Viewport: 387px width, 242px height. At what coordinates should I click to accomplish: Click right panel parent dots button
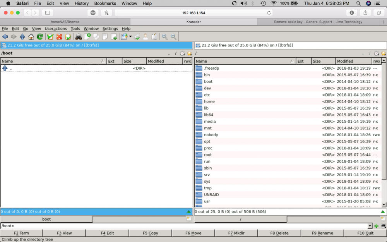(x=363, y=53)
